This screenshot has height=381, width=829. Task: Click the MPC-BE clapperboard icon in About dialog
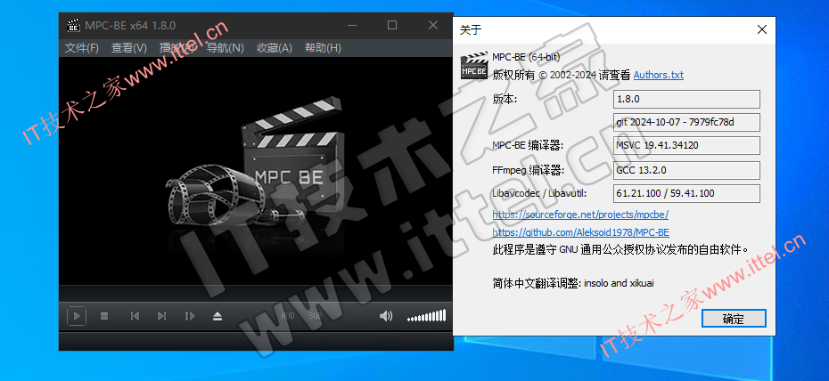(473, 66)
